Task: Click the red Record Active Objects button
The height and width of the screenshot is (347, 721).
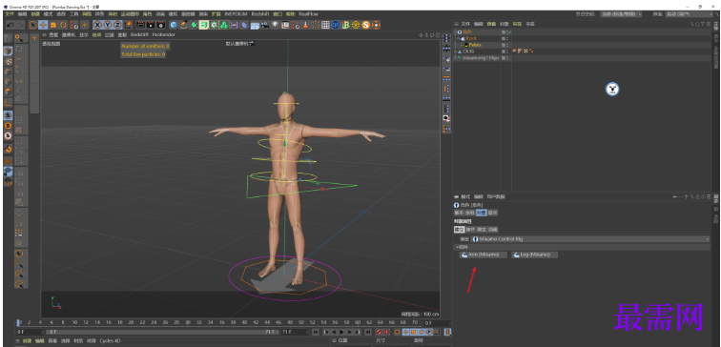Action: [379, 332]
